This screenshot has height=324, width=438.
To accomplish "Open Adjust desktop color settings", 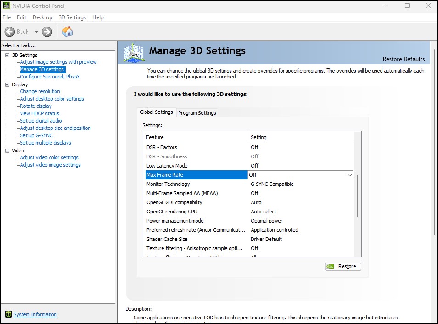I will coord(52,99).
